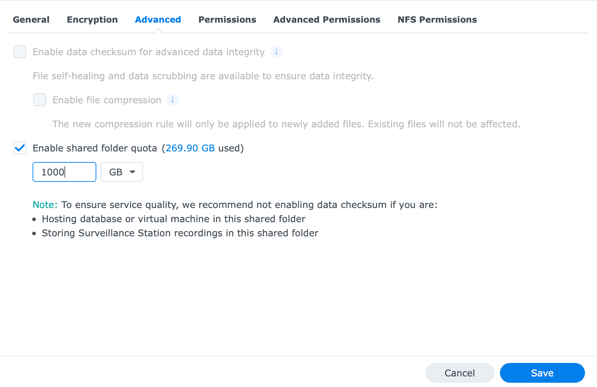
Task: Open the Encryption tab
Action: [92, 19]
